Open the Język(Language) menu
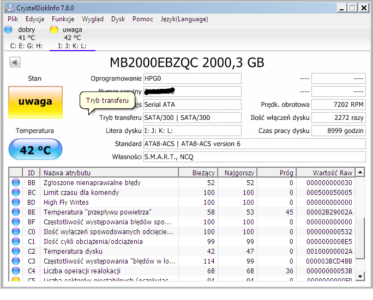The height and width of the screenshot is (300, 373). pos(184,19)
